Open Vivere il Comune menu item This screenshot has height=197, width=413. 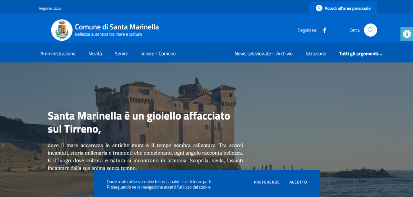[159, 54]
